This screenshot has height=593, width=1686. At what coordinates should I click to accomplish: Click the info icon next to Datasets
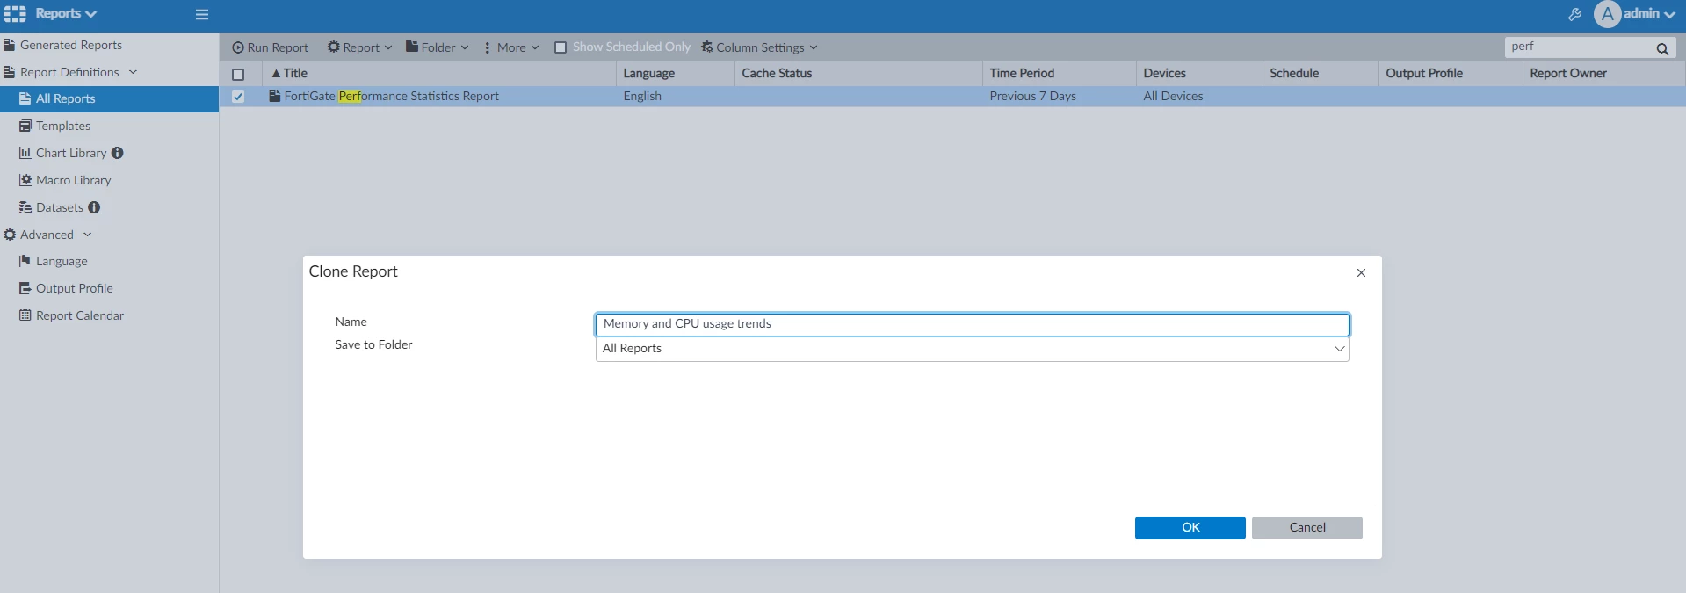coord(94,207)
